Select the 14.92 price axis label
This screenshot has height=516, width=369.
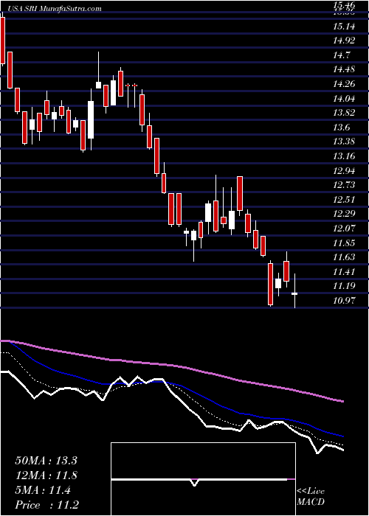click(x=345, y=41)
